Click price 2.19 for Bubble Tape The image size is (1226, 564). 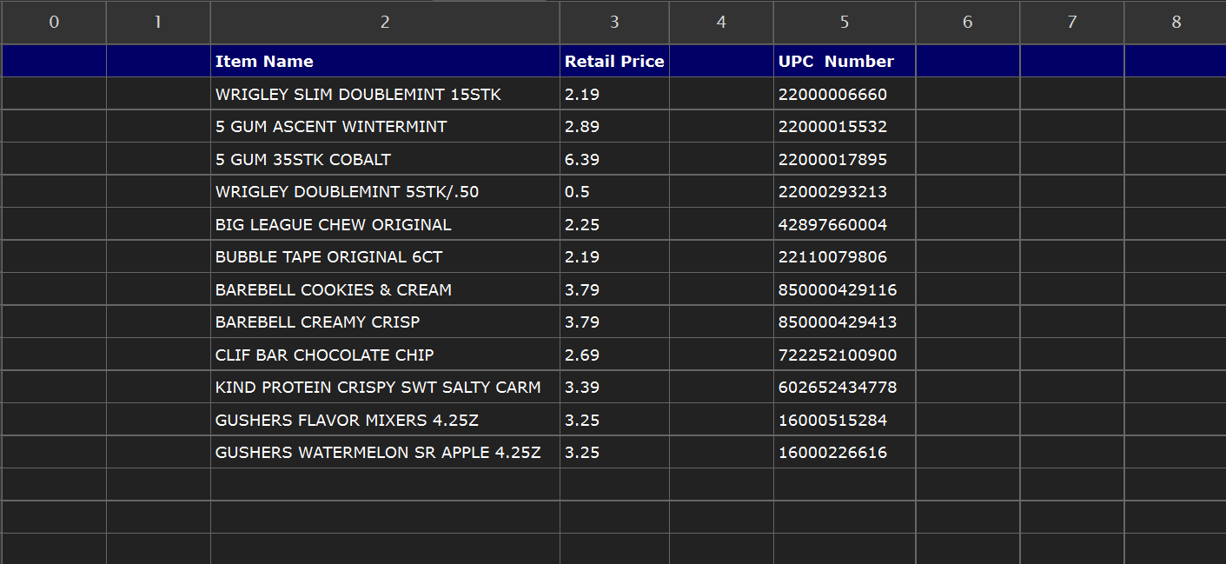pos(614,257)
